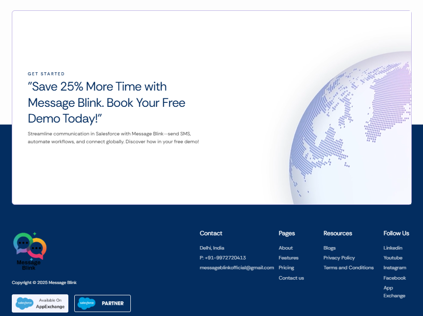This screenshot has height=316, width=423.
Task: Click the messageblinkofficial@gmail.com email address
Action: click(x=237, y=268)
